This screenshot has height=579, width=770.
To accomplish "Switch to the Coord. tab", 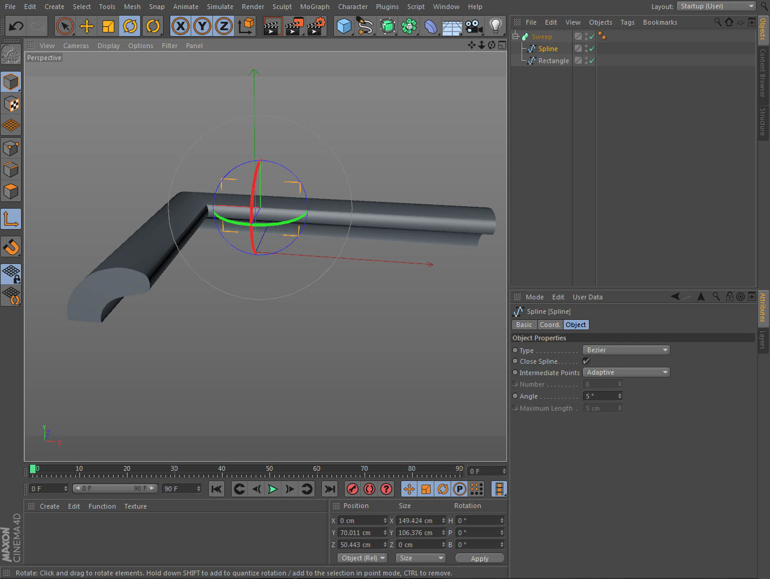I will [x=550, y=325].
